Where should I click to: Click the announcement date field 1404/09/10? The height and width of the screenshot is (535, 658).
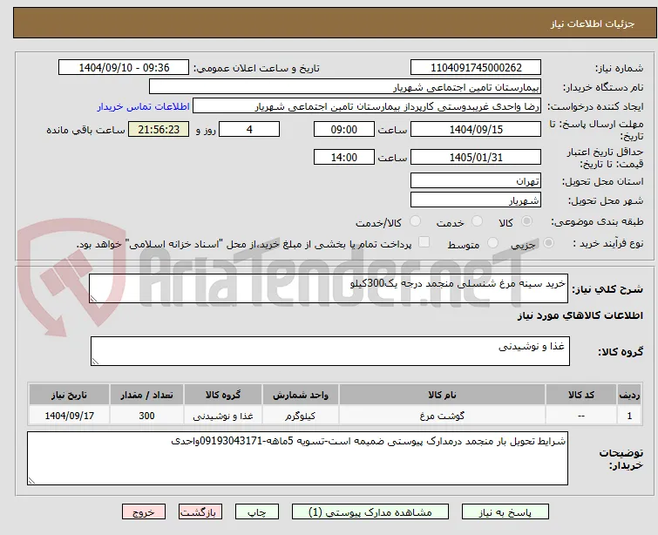tap(124, 68)
